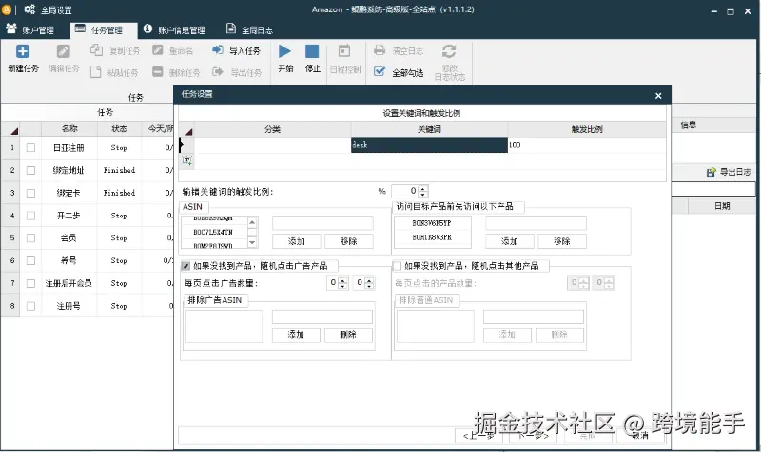Click the 修改日志状态 refresh icon
761x452 pixels.
click(x=449, y=51)
